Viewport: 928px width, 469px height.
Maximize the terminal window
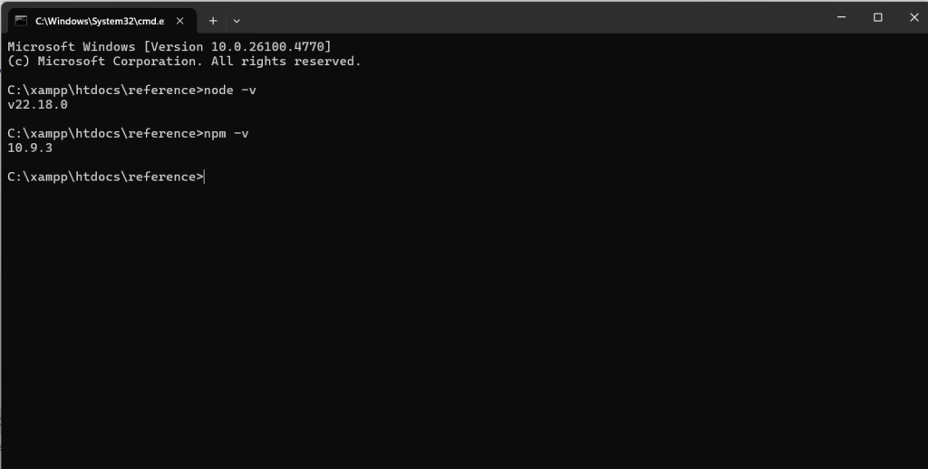(x=877, y=17)
